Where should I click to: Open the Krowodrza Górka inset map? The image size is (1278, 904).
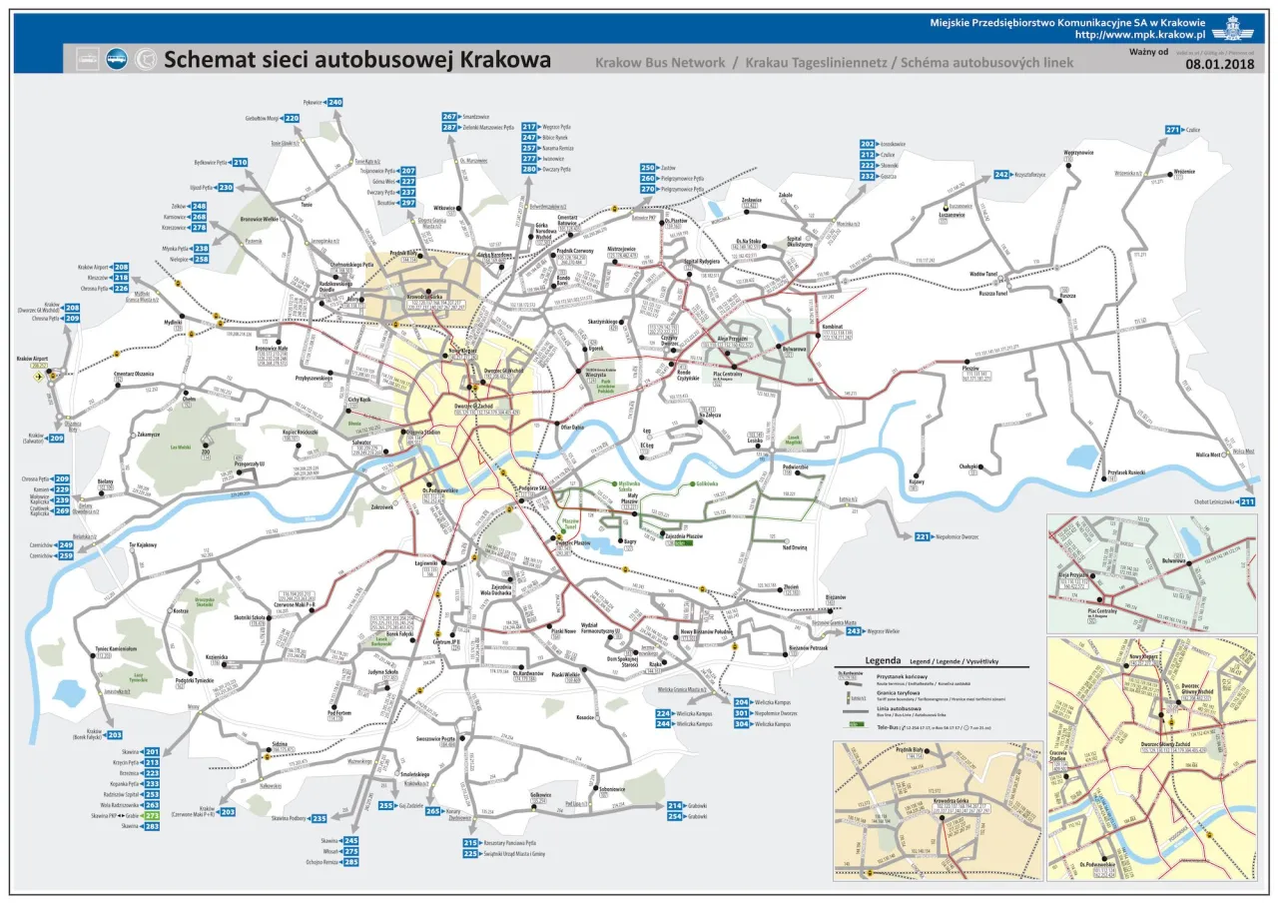pyautogui.click(x=934, y=809)
